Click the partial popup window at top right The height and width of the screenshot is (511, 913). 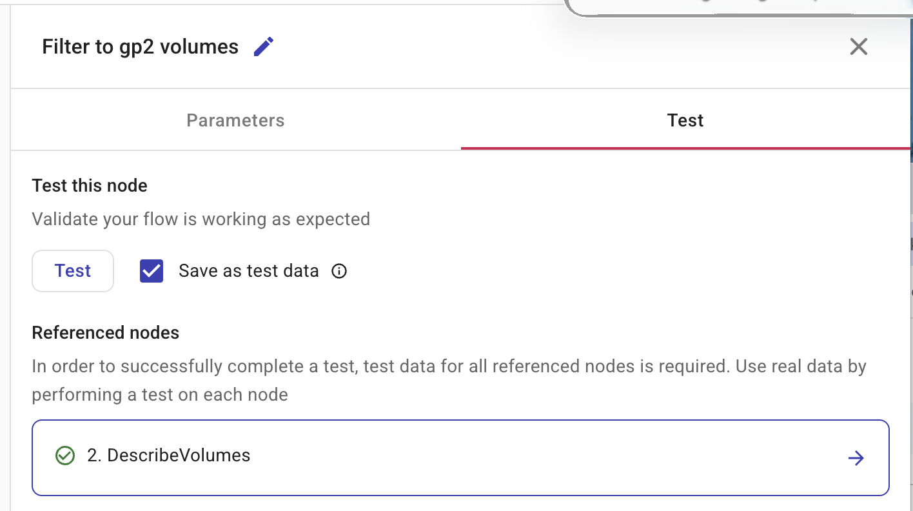click(x=735, y=6)
